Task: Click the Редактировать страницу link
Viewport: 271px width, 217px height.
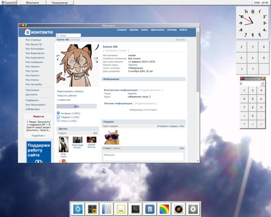Action: tap(70, 91)
